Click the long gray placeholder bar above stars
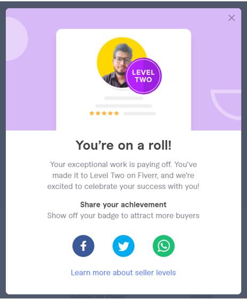Image resolution: width=247 pixels, height=299 pixels. [x=124, y=106]
